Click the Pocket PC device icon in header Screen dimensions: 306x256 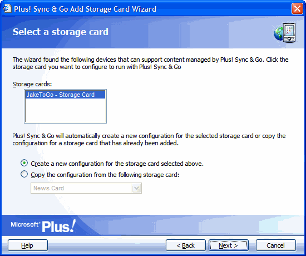tap(289, 32)
